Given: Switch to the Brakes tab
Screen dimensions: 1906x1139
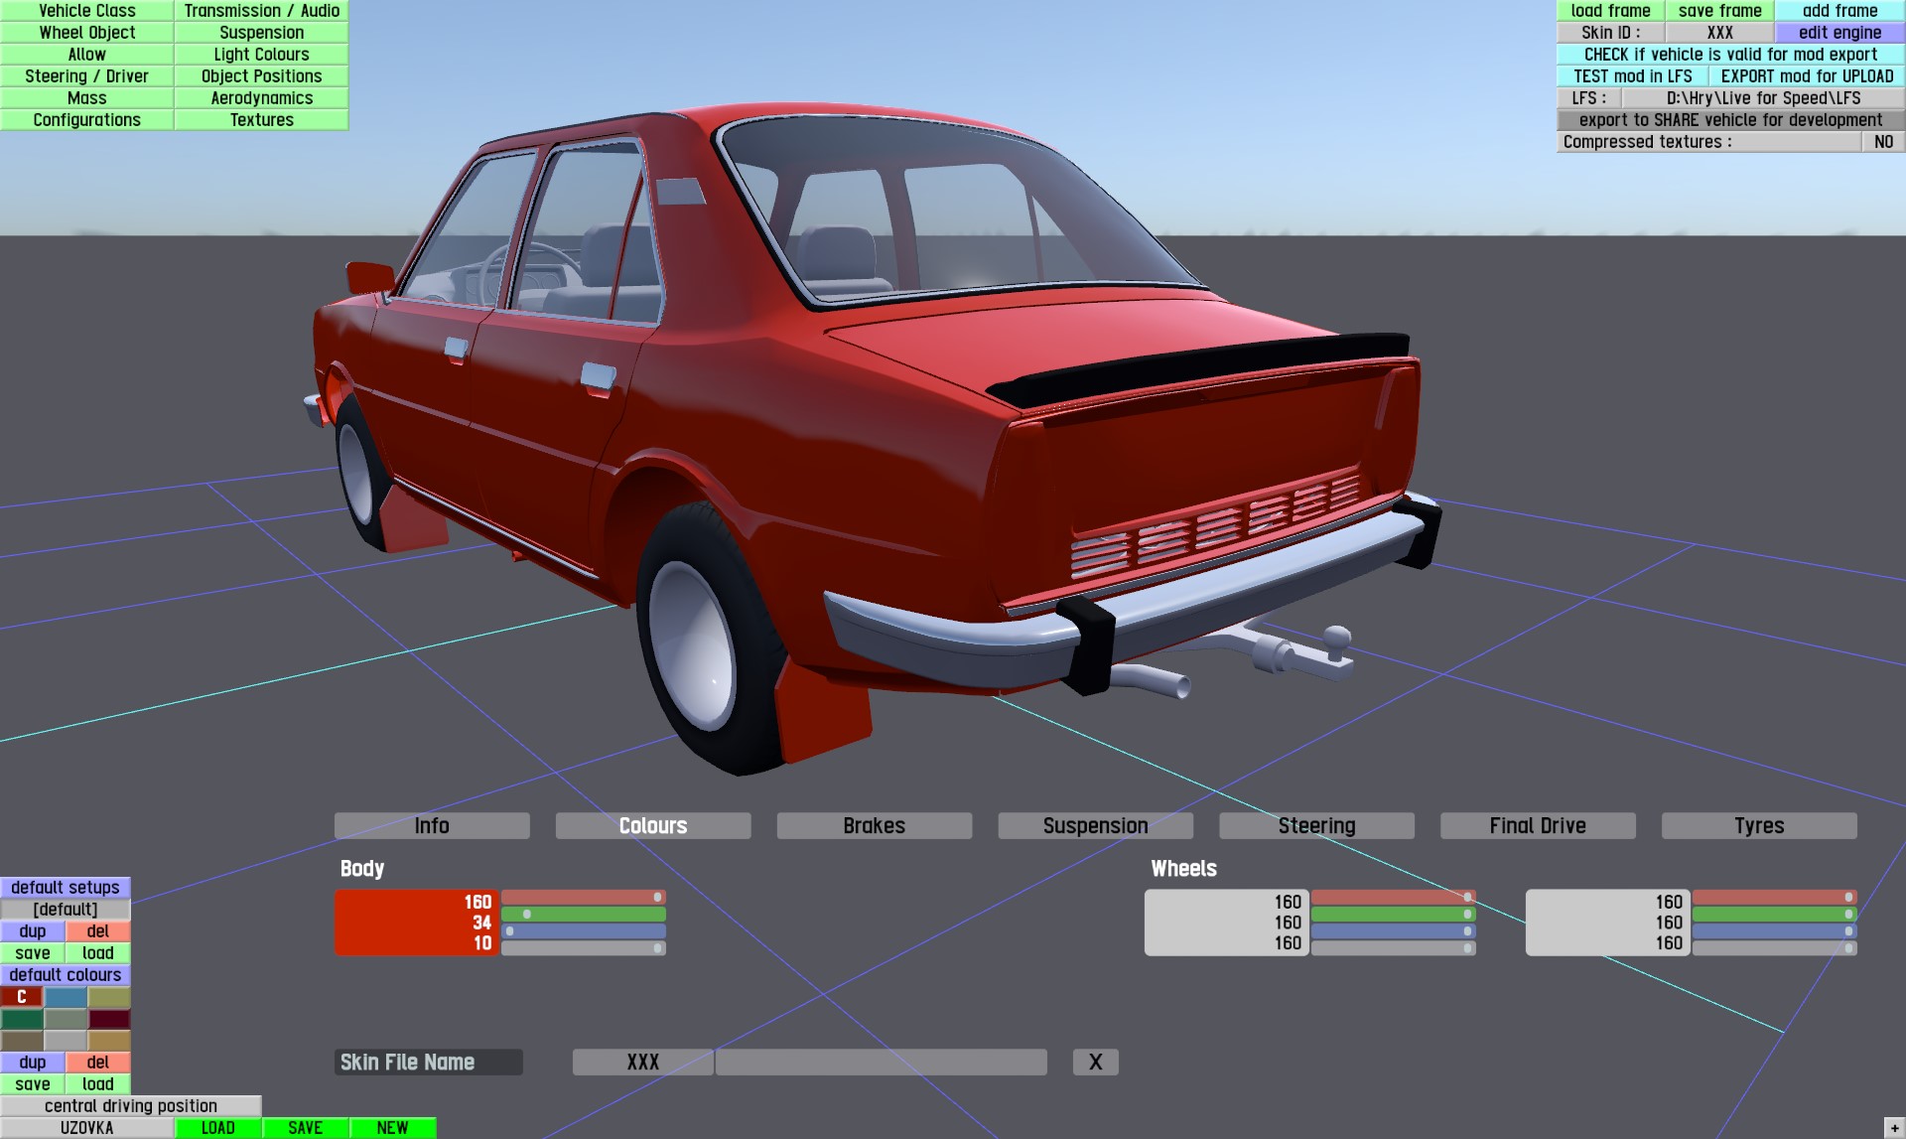Looking at the screenshot, I should (874, 825).
